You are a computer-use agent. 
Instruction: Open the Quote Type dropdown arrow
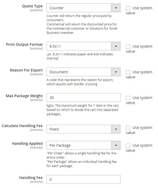[x=116, y=8]
